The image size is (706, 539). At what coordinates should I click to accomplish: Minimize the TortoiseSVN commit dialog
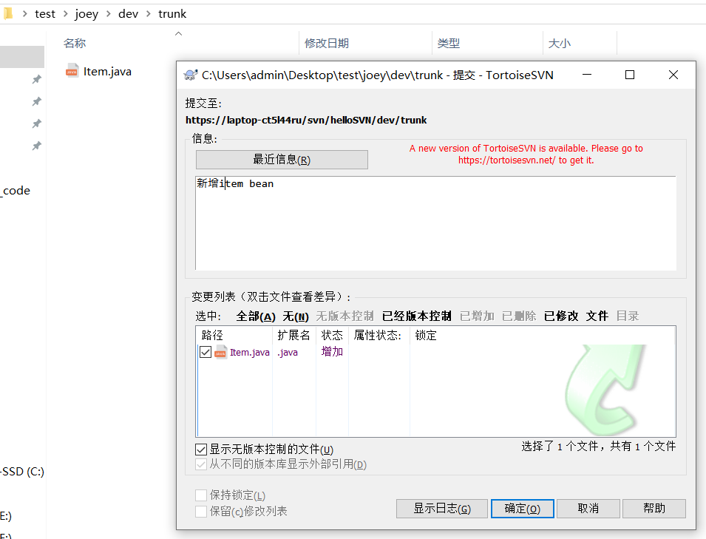click(587, 75)
